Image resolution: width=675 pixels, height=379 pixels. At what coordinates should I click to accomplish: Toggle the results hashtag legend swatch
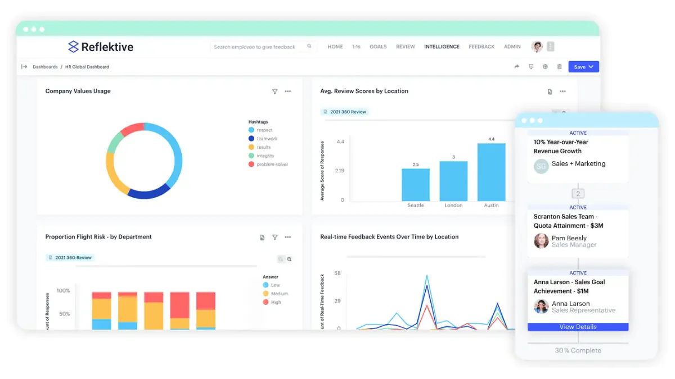tap(251, 147)
